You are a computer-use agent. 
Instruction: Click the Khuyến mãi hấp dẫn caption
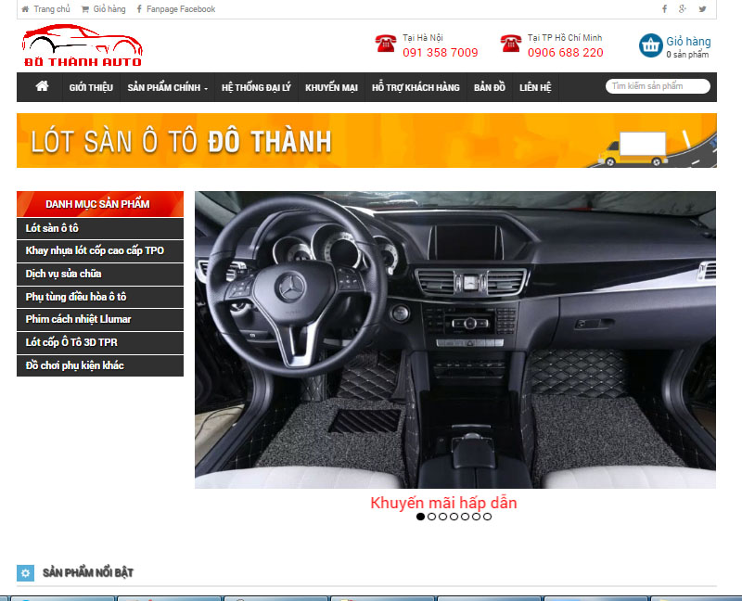pos(443,503)
